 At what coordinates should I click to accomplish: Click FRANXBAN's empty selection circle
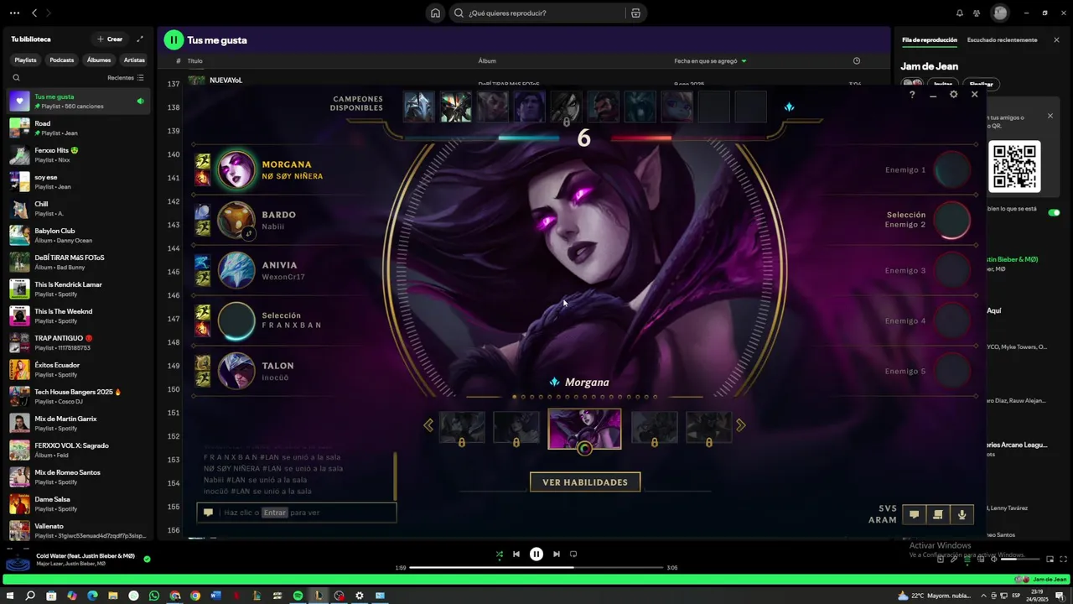coord(236,320)
